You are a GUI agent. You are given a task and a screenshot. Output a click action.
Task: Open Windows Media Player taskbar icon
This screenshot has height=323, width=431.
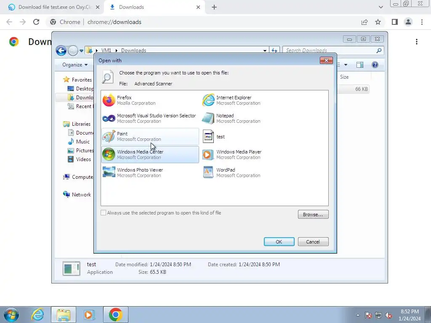pyautogui.click(x=89, y=315)
